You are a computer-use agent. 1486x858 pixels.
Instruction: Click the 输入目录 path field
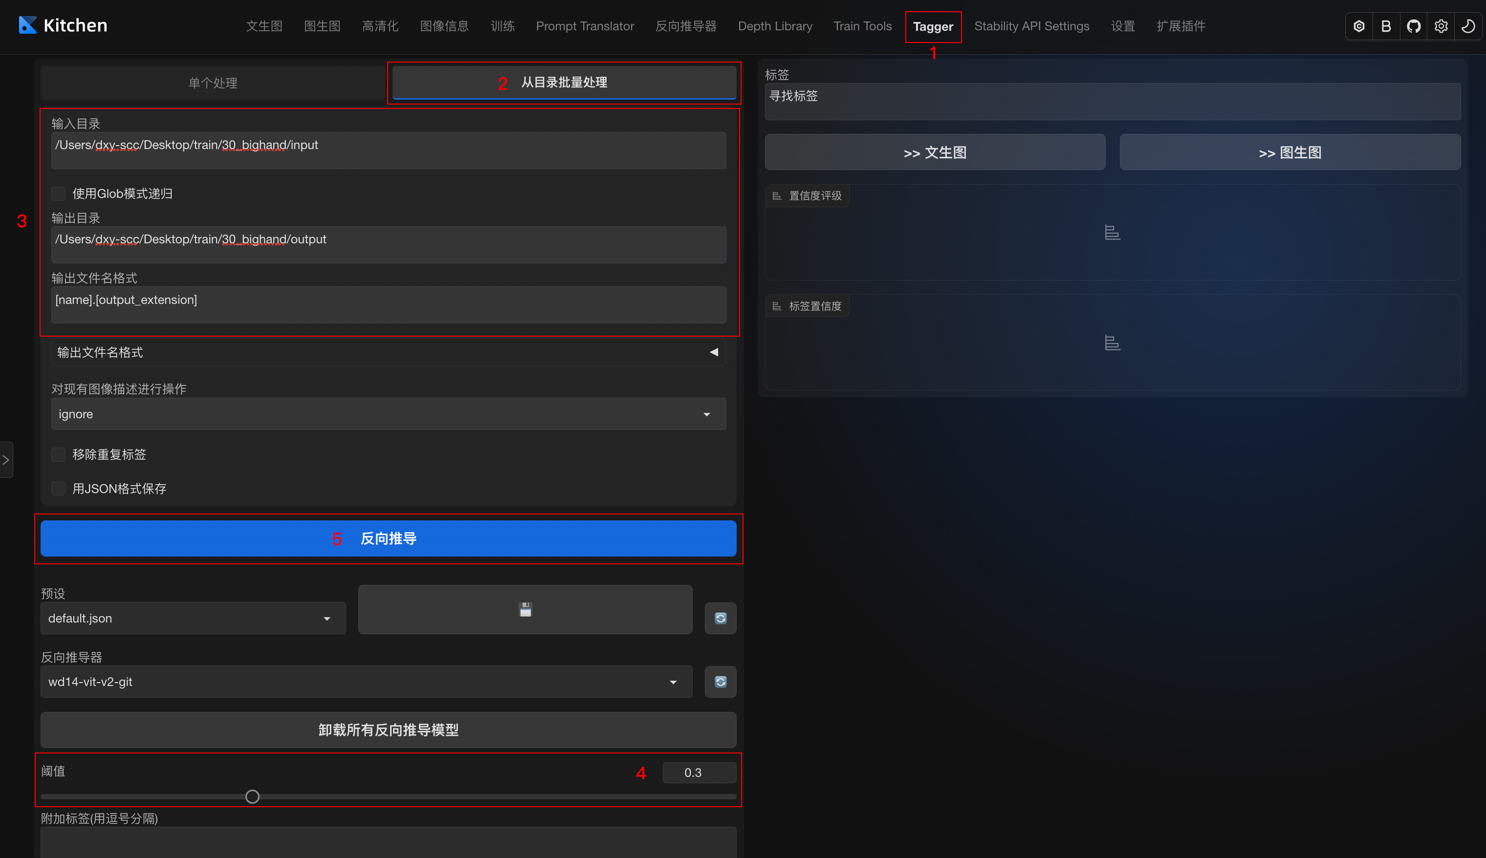[x=388, y=150]
